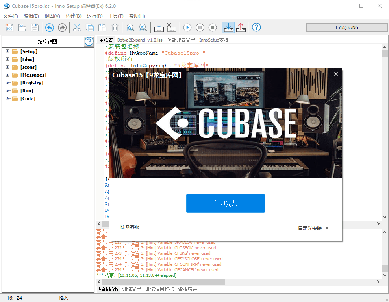Select the Cut tool in toolbar
The image size is (389, 302).
(x=77, y=27)
